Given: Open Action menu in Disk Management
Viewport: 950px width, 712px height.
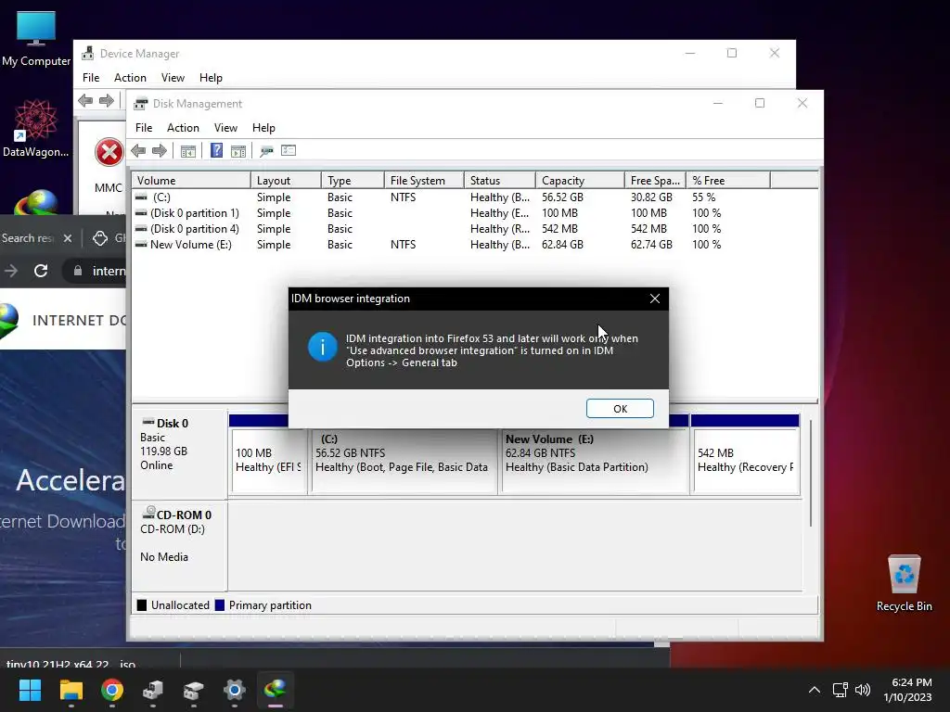Looking at the screenshot, I should coord(183,128).
